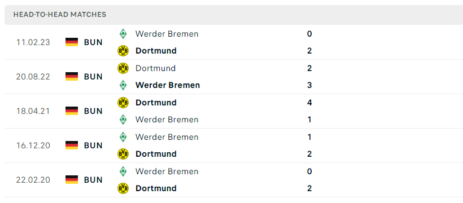463x203 pixels.
Task: Open bold Werder Bremen link in 20.08.22 match
Action: [x=168, y=85]
